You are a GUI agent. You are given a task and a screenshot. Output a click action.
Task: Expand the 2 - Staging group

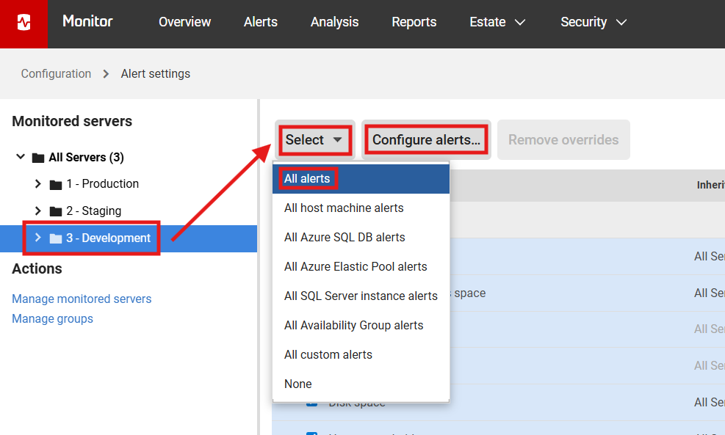(x=37, y=211)
